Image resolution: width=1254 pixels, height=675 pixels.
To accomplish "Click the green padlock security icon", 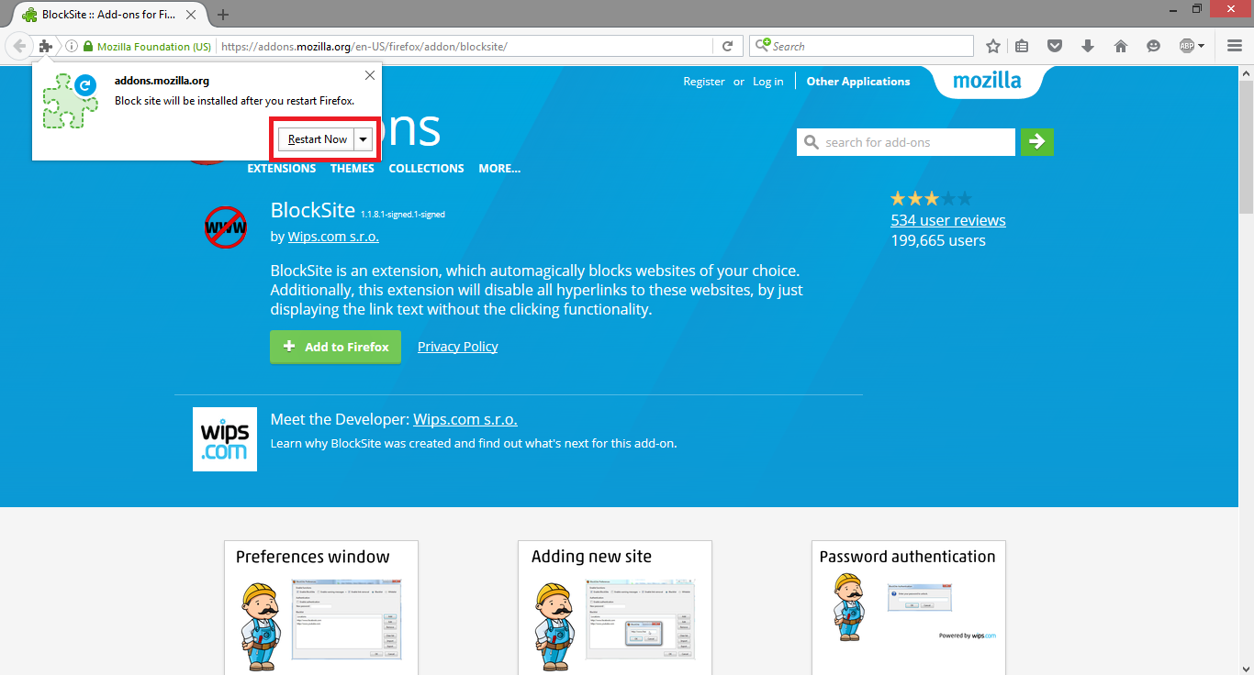I will [x=88, y=46].
